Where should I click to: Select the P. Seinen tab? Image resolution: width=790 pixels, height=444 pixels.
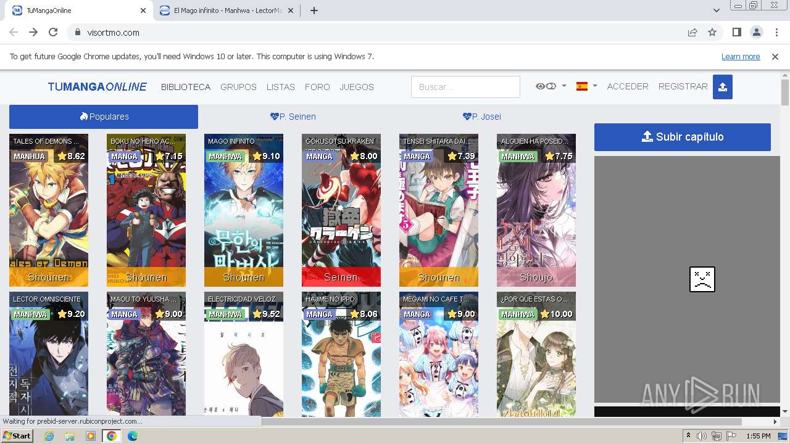293,117
